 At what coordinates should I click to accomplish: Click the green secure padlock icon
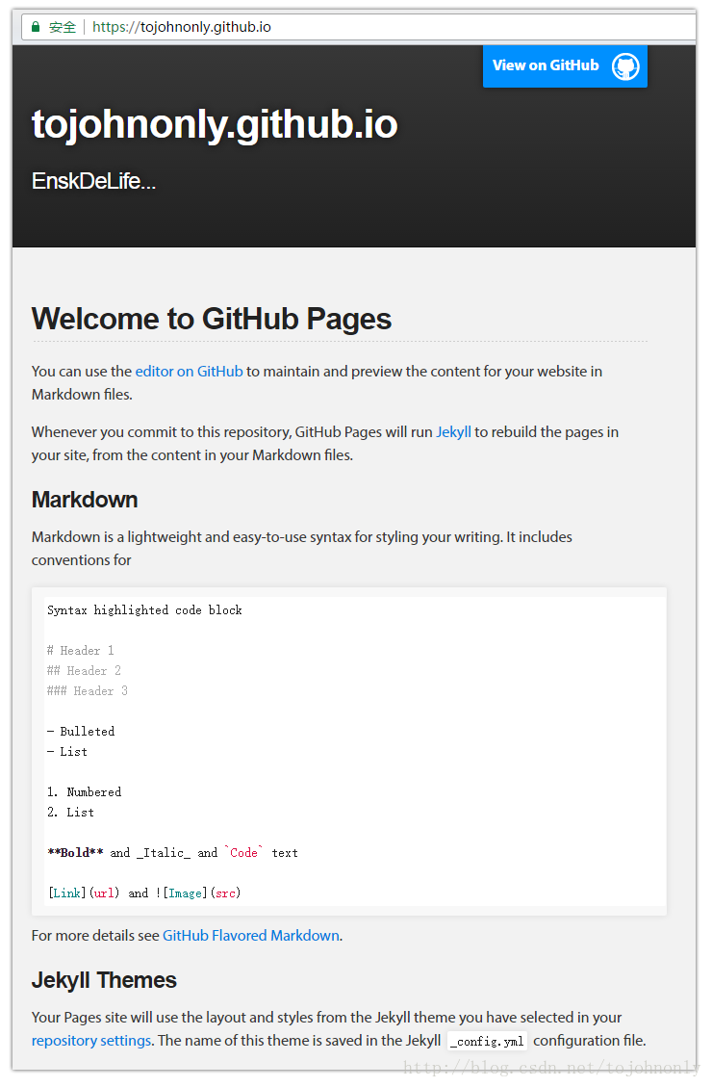[x=36, y=26]
